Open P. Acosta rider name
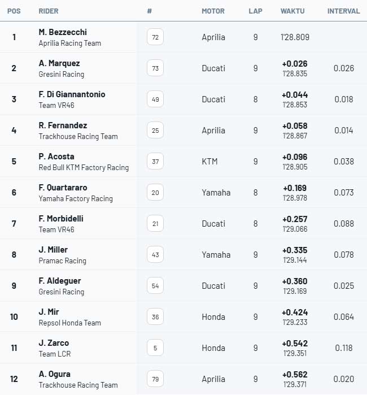 pyautogui.click(x=56, y=157)
